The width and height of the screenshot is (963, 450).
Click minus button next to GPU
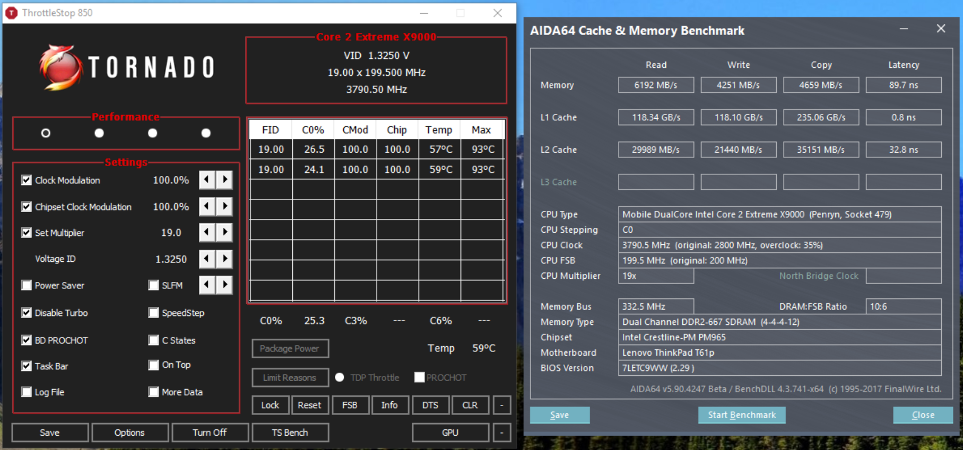coord(502,433)
